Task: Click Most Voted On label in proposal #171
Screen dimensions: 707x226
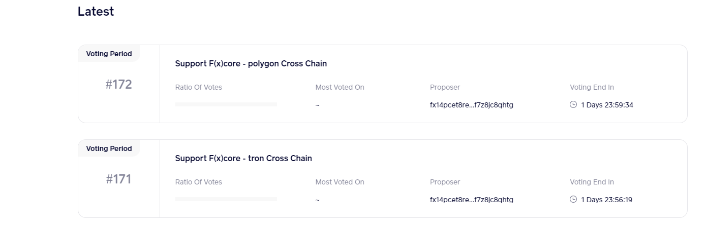Action: coord(340,182)
